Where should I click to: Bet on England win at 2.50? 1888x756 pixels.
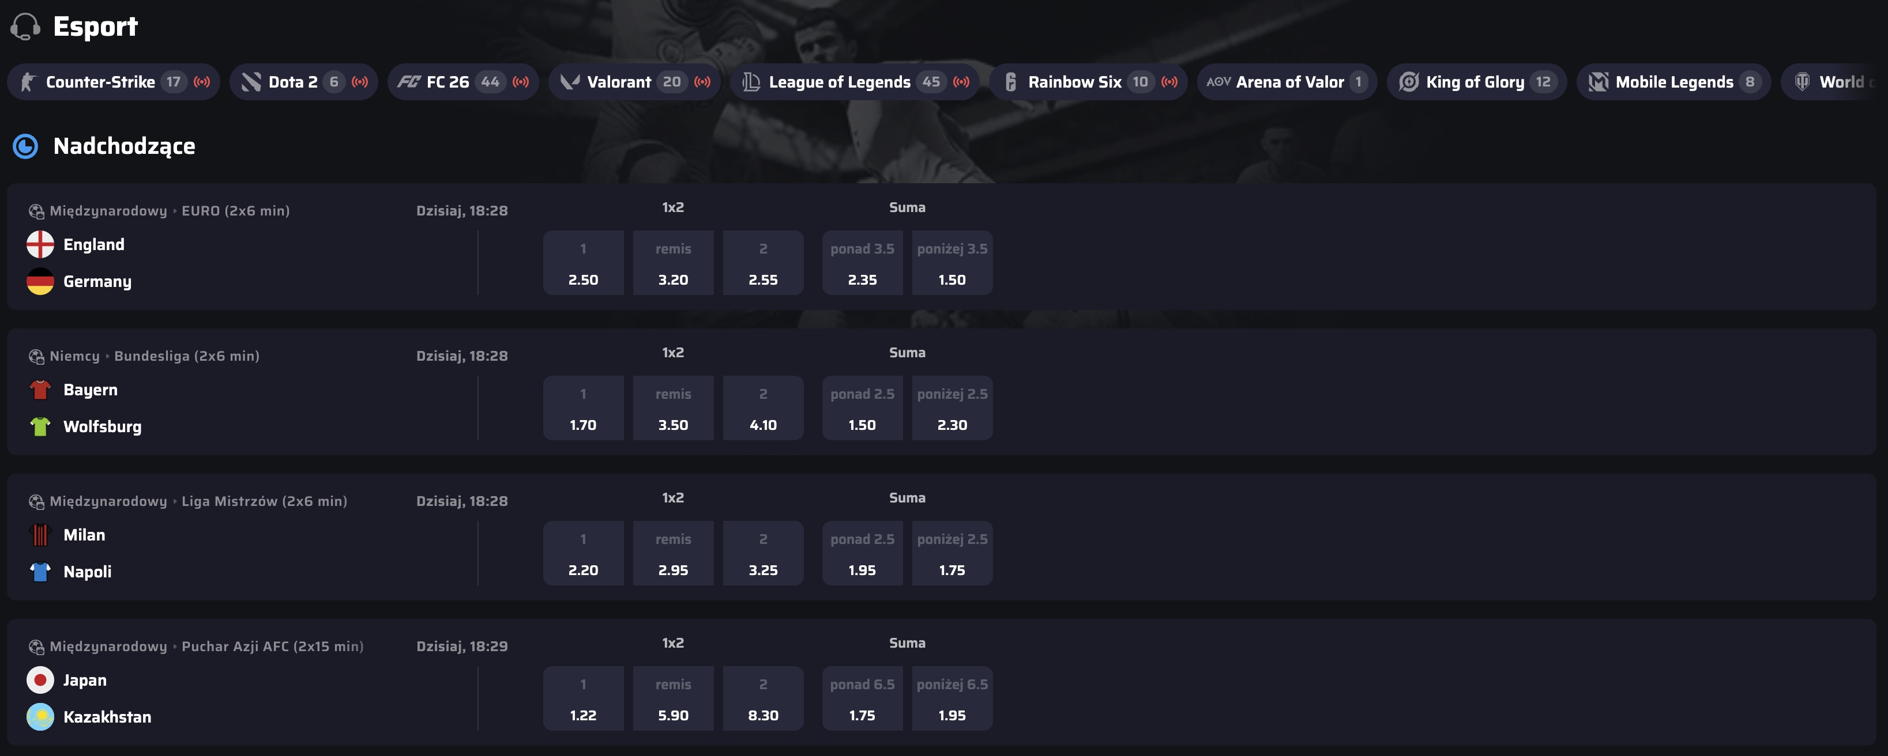[584, 263]
